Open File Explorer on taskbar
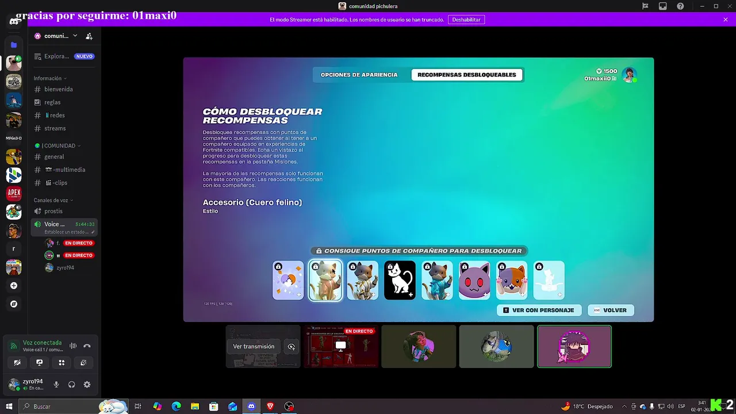736x414 pixels. coord(195,407)
